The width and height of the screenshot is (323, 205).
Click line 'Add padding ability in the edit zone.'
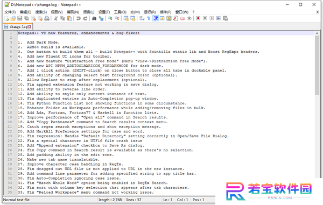click(70, 155)
